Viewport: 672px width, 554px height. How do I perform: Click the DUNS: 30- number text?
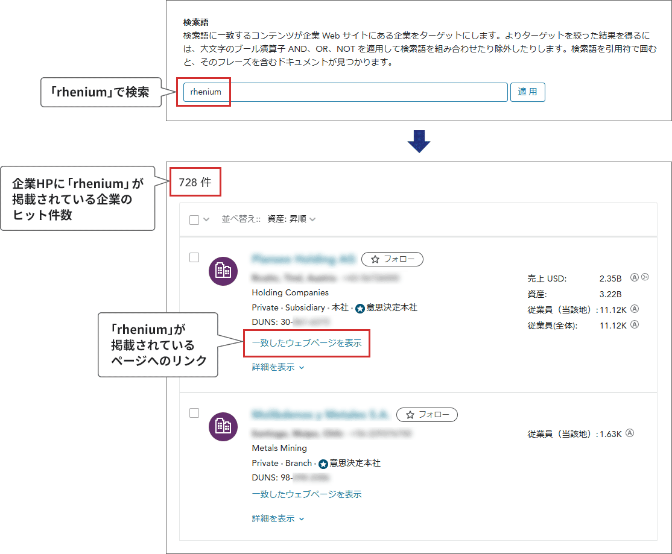tap(291, 322)
